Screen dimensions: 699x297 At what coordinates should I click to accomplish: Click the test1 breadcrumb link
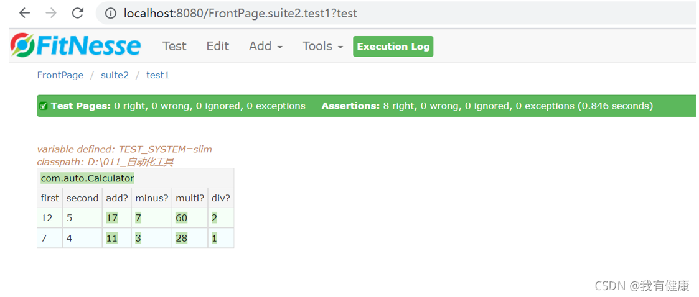(x=157, y=75)
